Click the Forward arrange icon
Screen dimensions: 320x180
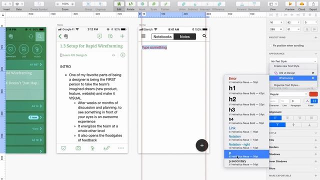[x=242, y=4]
